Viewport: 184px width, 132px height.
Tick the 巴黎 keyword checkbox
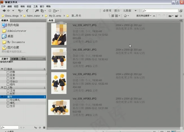(x=8, y=72)
